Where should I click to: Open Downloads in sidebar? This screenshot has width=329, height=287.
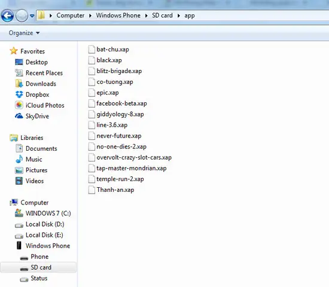tap(41, 84)
